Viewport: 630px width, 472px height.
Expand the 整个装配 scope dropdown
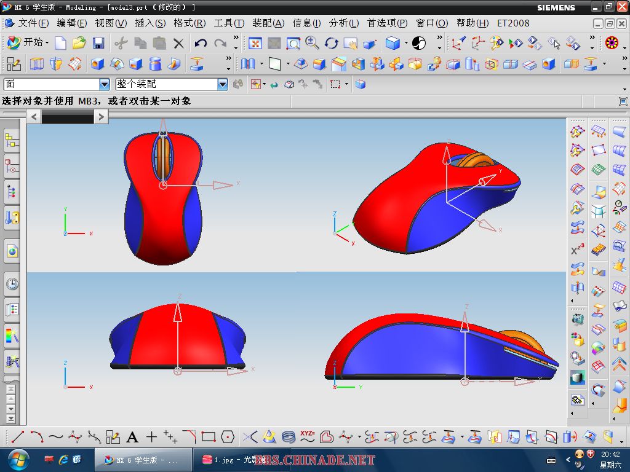tap(222, 84)
